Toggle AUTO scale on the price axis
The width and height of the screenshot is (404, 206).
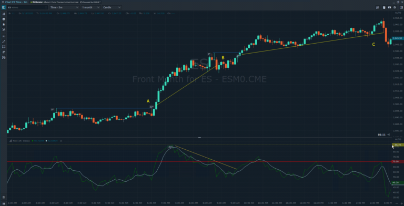coord(398,13)
